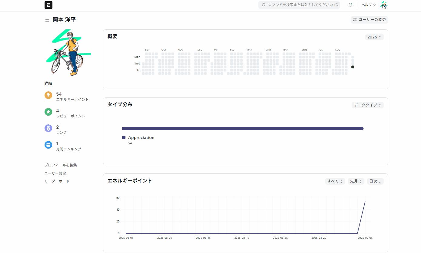Expand the 2025 year selector
This screenshot has width=421, height=253.
point(374,37)
